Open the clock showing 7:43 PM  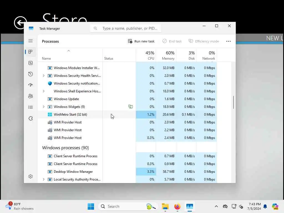click(254, 206)
